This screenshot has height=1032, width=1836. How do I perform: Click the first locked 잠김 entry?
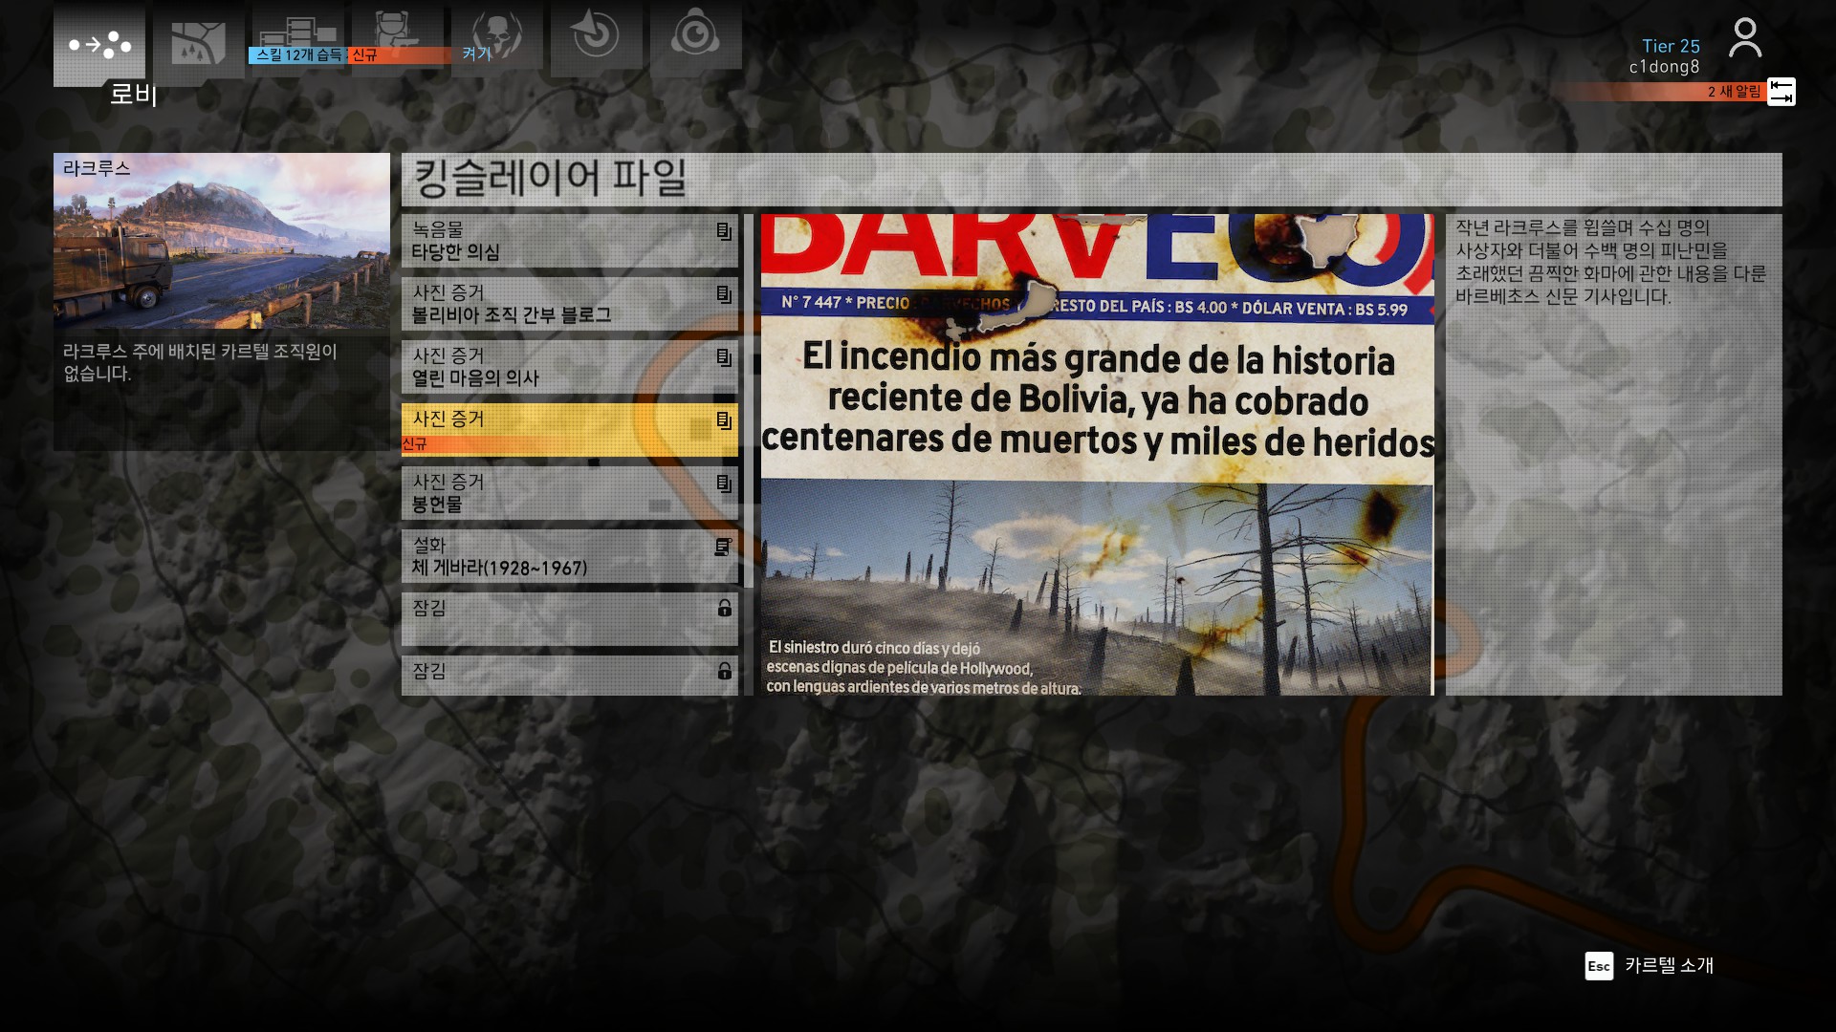click(569, 619)
